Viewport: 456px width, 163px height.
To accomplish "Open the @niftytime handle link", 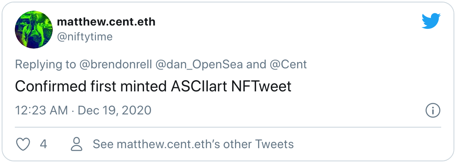I will tap(85, 37).
